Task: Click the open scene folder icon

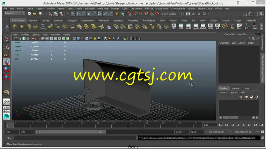Action: 35,14
